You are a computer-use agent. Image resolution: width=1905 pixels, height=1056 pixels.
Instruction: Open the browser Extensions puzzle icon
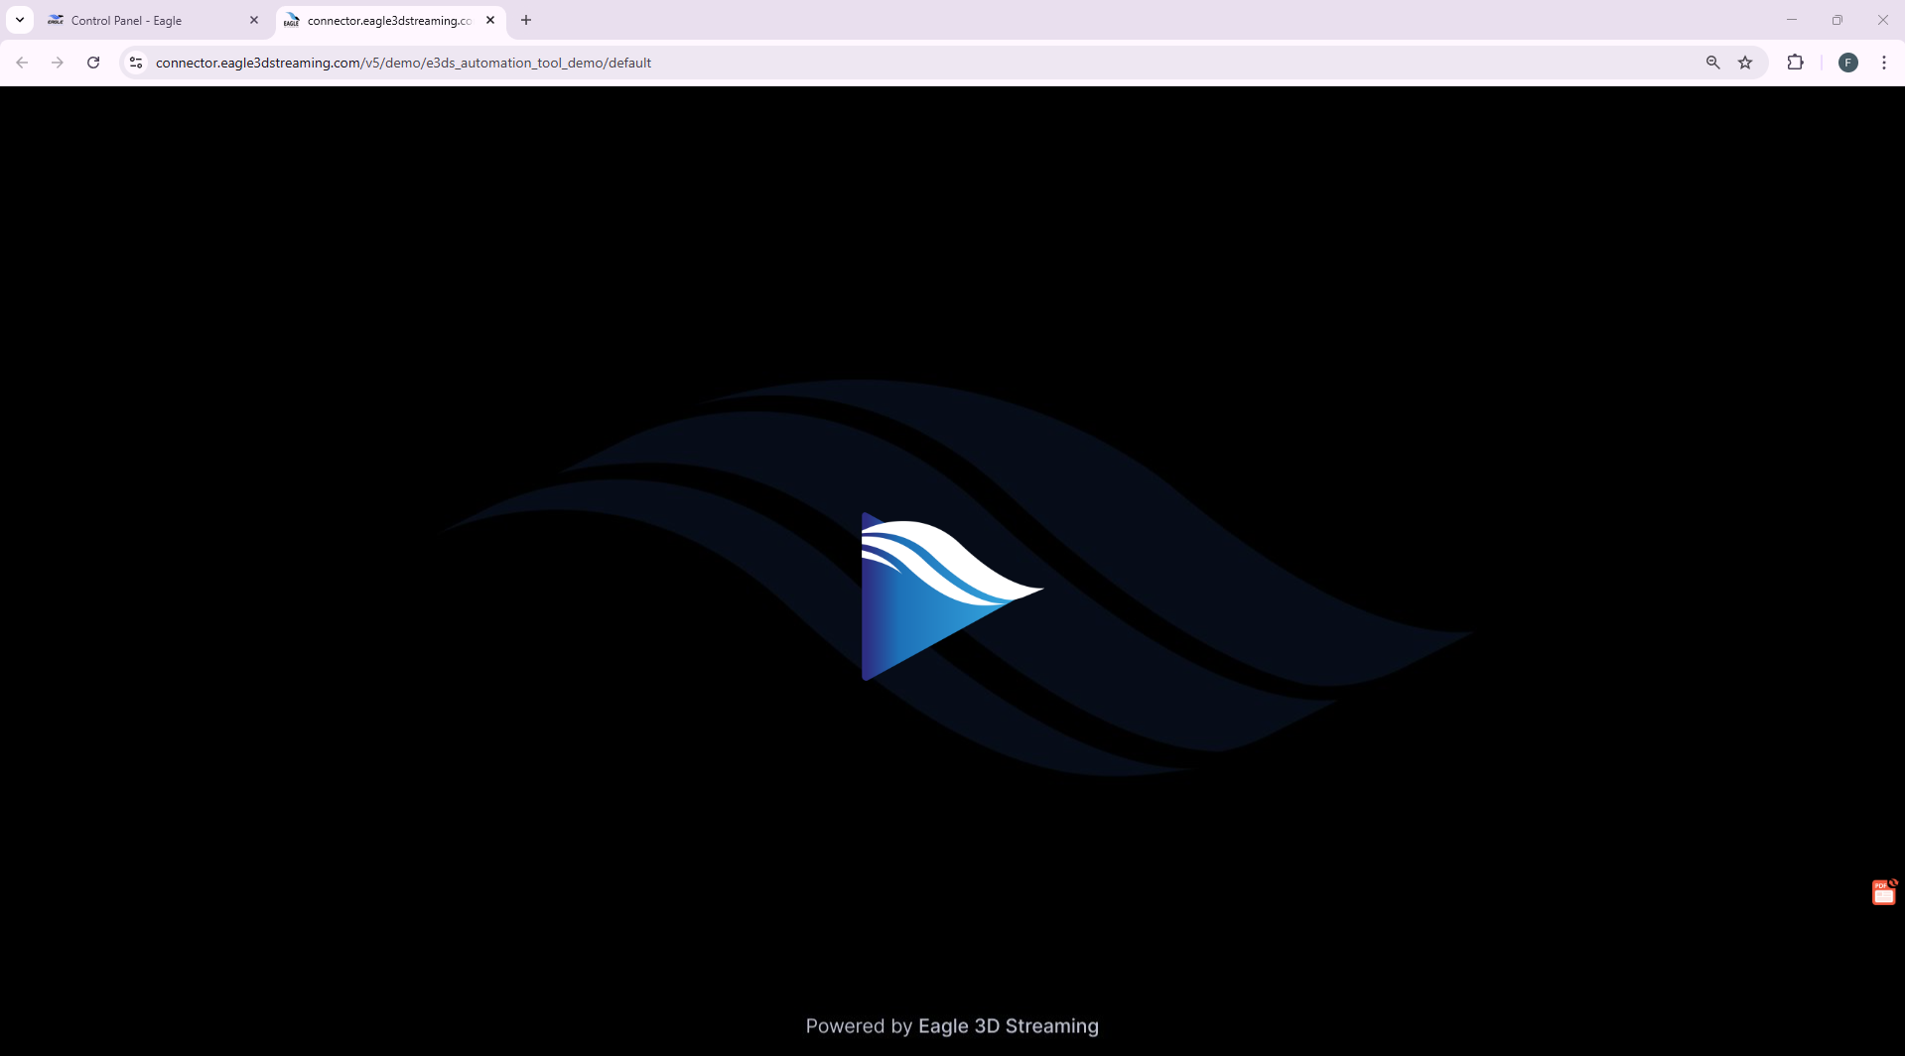click(1796, 62)
